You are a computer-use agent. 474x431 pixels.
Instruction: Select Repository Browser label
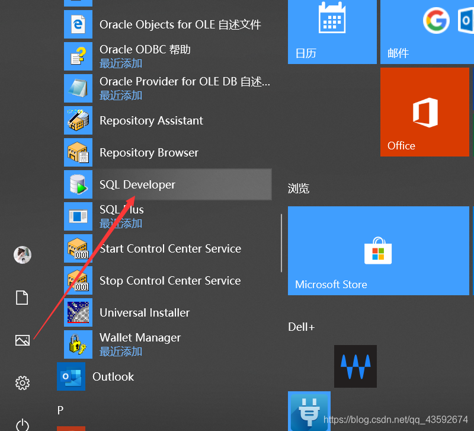pos(149,152)
